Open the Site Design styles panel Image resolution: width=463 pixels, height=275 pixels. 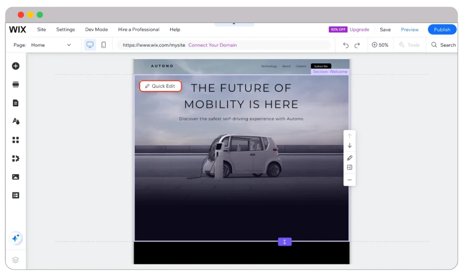(16, 121)
